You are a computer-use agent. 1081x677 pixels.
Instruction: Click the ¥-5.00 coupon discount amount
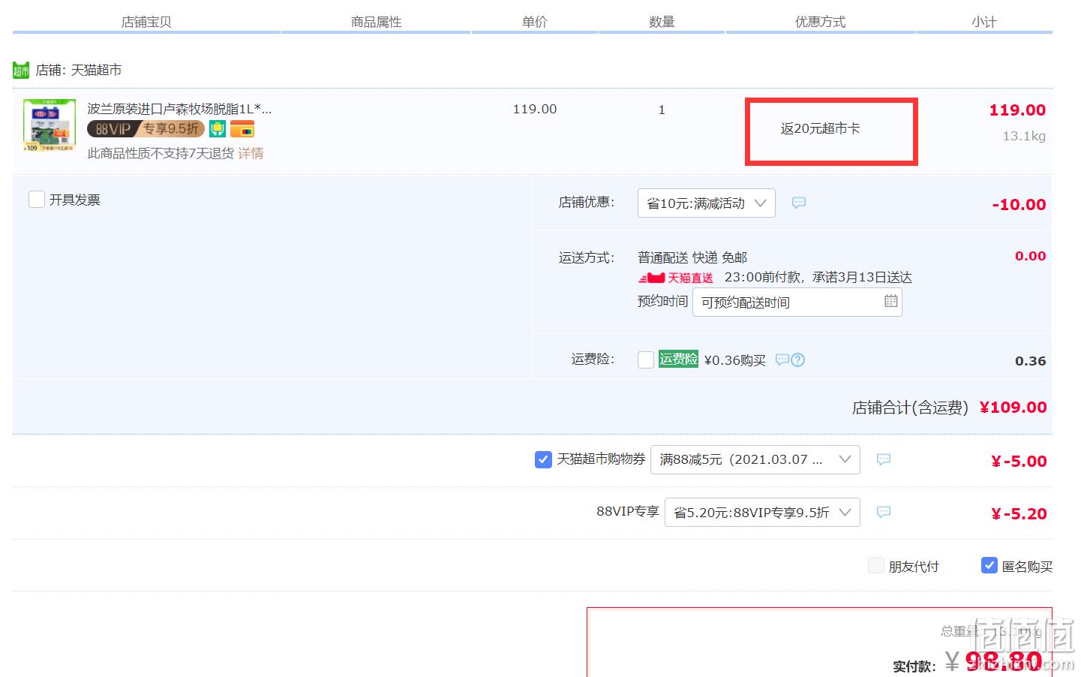[1019, 462]
